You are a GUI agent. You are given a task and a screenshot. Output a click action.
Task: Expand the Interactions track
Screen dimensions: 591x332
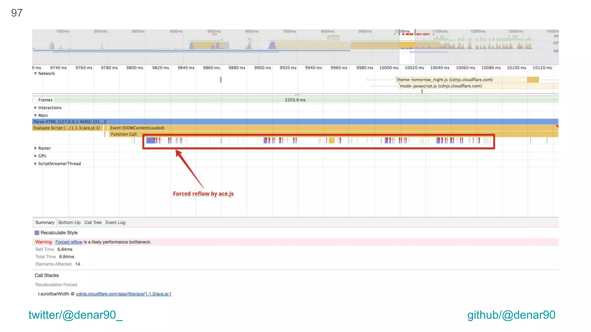tap(35, 108)
